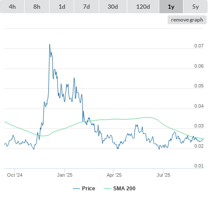Toggle the Price series in legend
208x200 pixels.
coord(89,189)
